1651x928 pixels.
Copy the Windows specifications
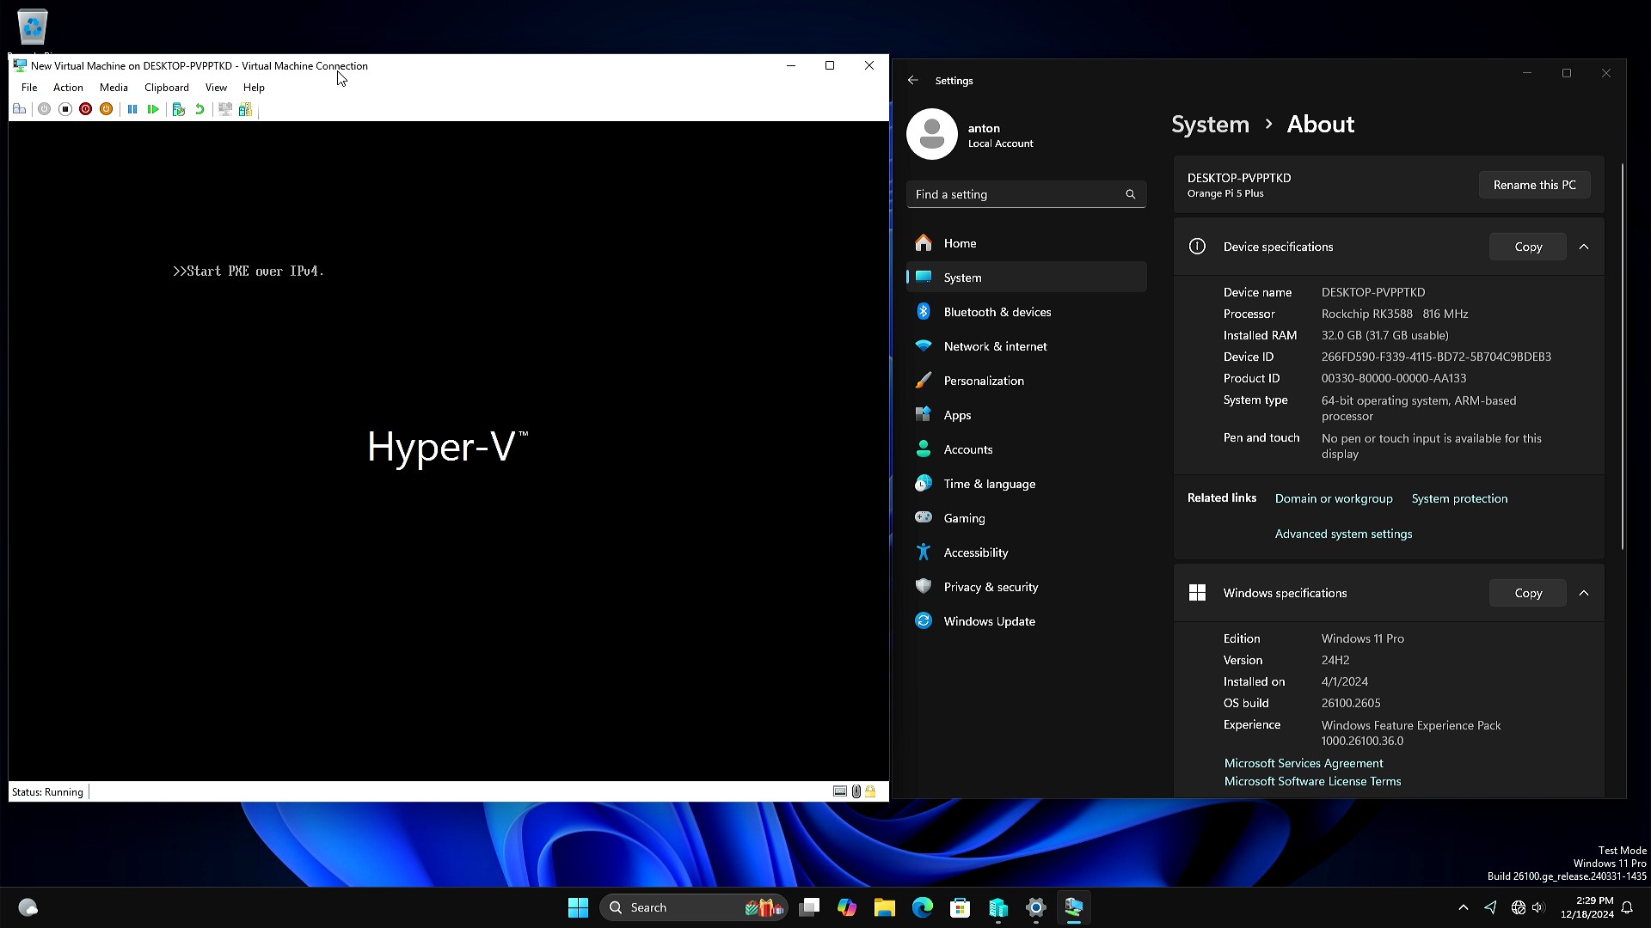[x=1528, y=593]
